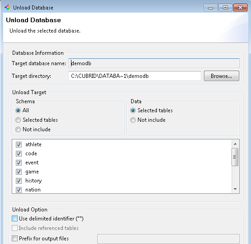Select the 'event' table name text

[32, 163]
